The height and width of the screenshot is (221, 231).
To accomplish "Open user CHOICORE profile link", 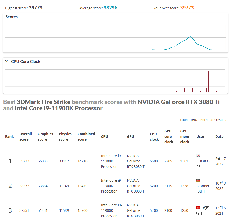I will coord(203,164).
